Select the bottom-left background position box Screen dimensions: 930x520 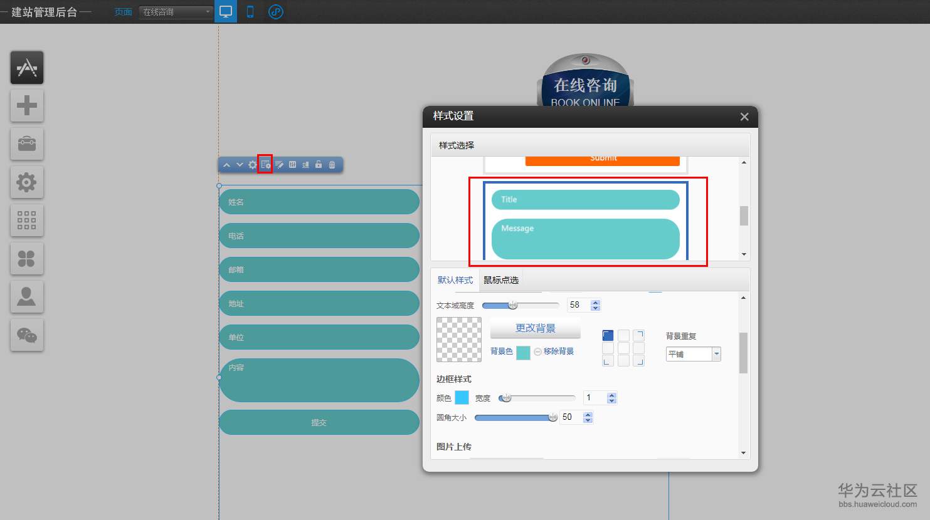608,360
